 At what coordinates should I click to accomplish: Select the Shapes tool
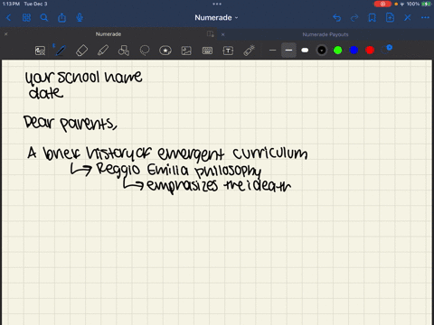click(x=124, y=51)
